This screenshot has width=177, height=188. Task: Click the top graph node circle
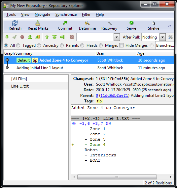click(x=7, y=60)
